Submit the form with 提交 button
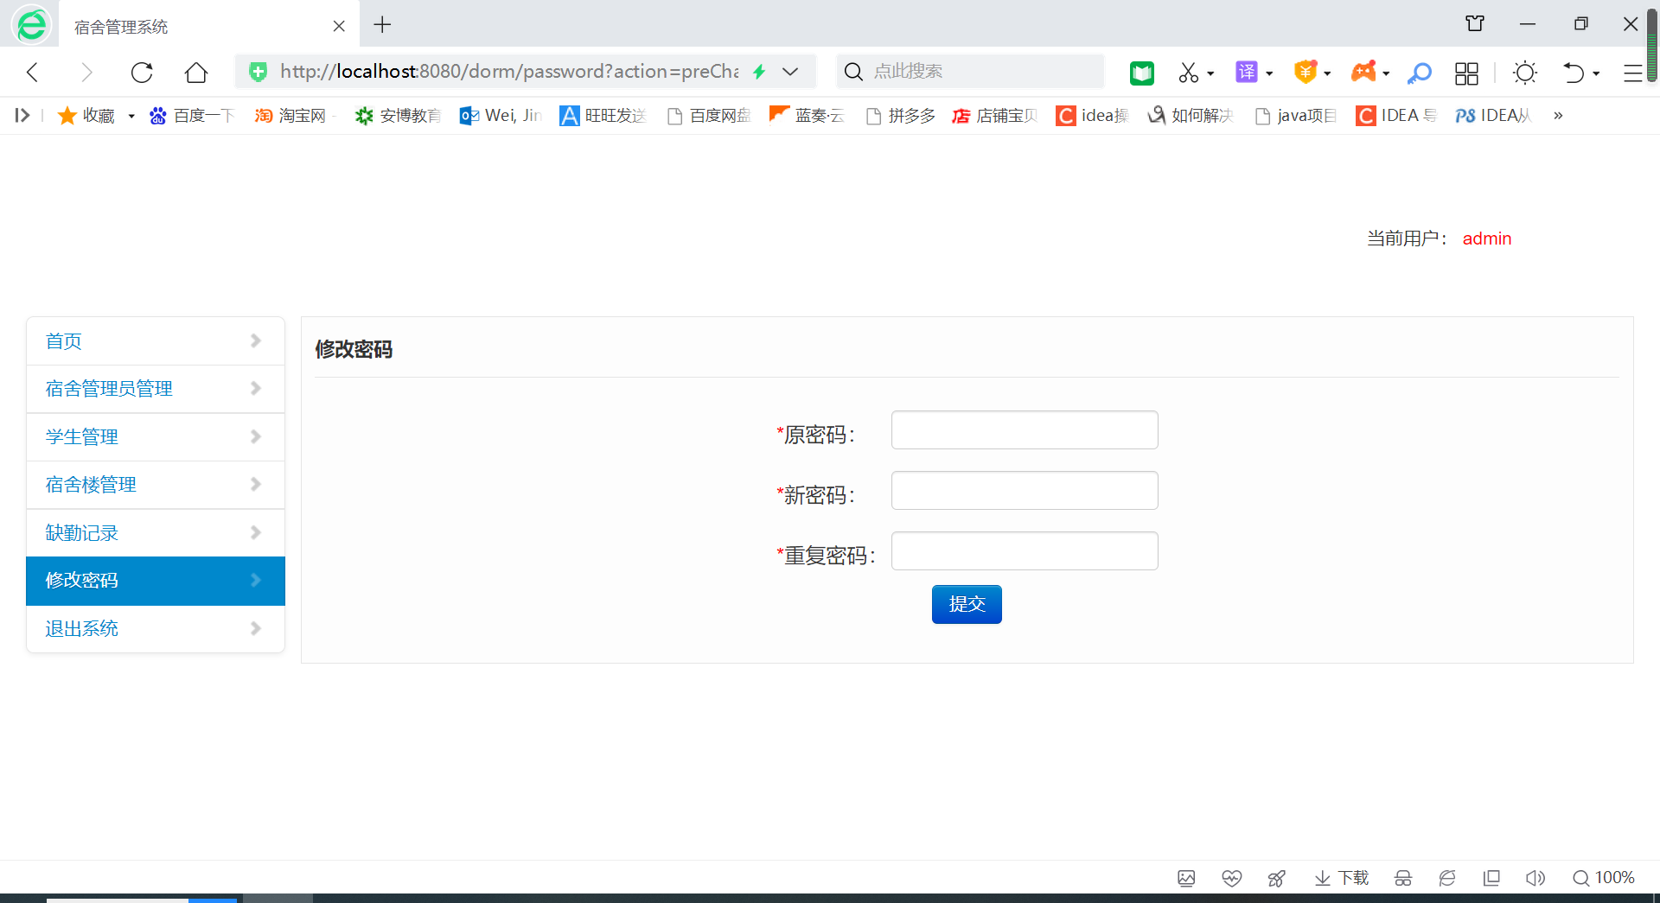 pyautogui.click(x=967, y=604)
